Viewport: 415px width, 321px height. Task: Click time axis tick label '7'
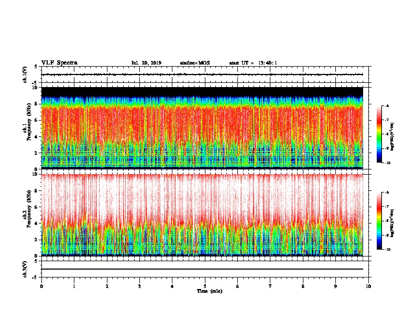point(270,286)
